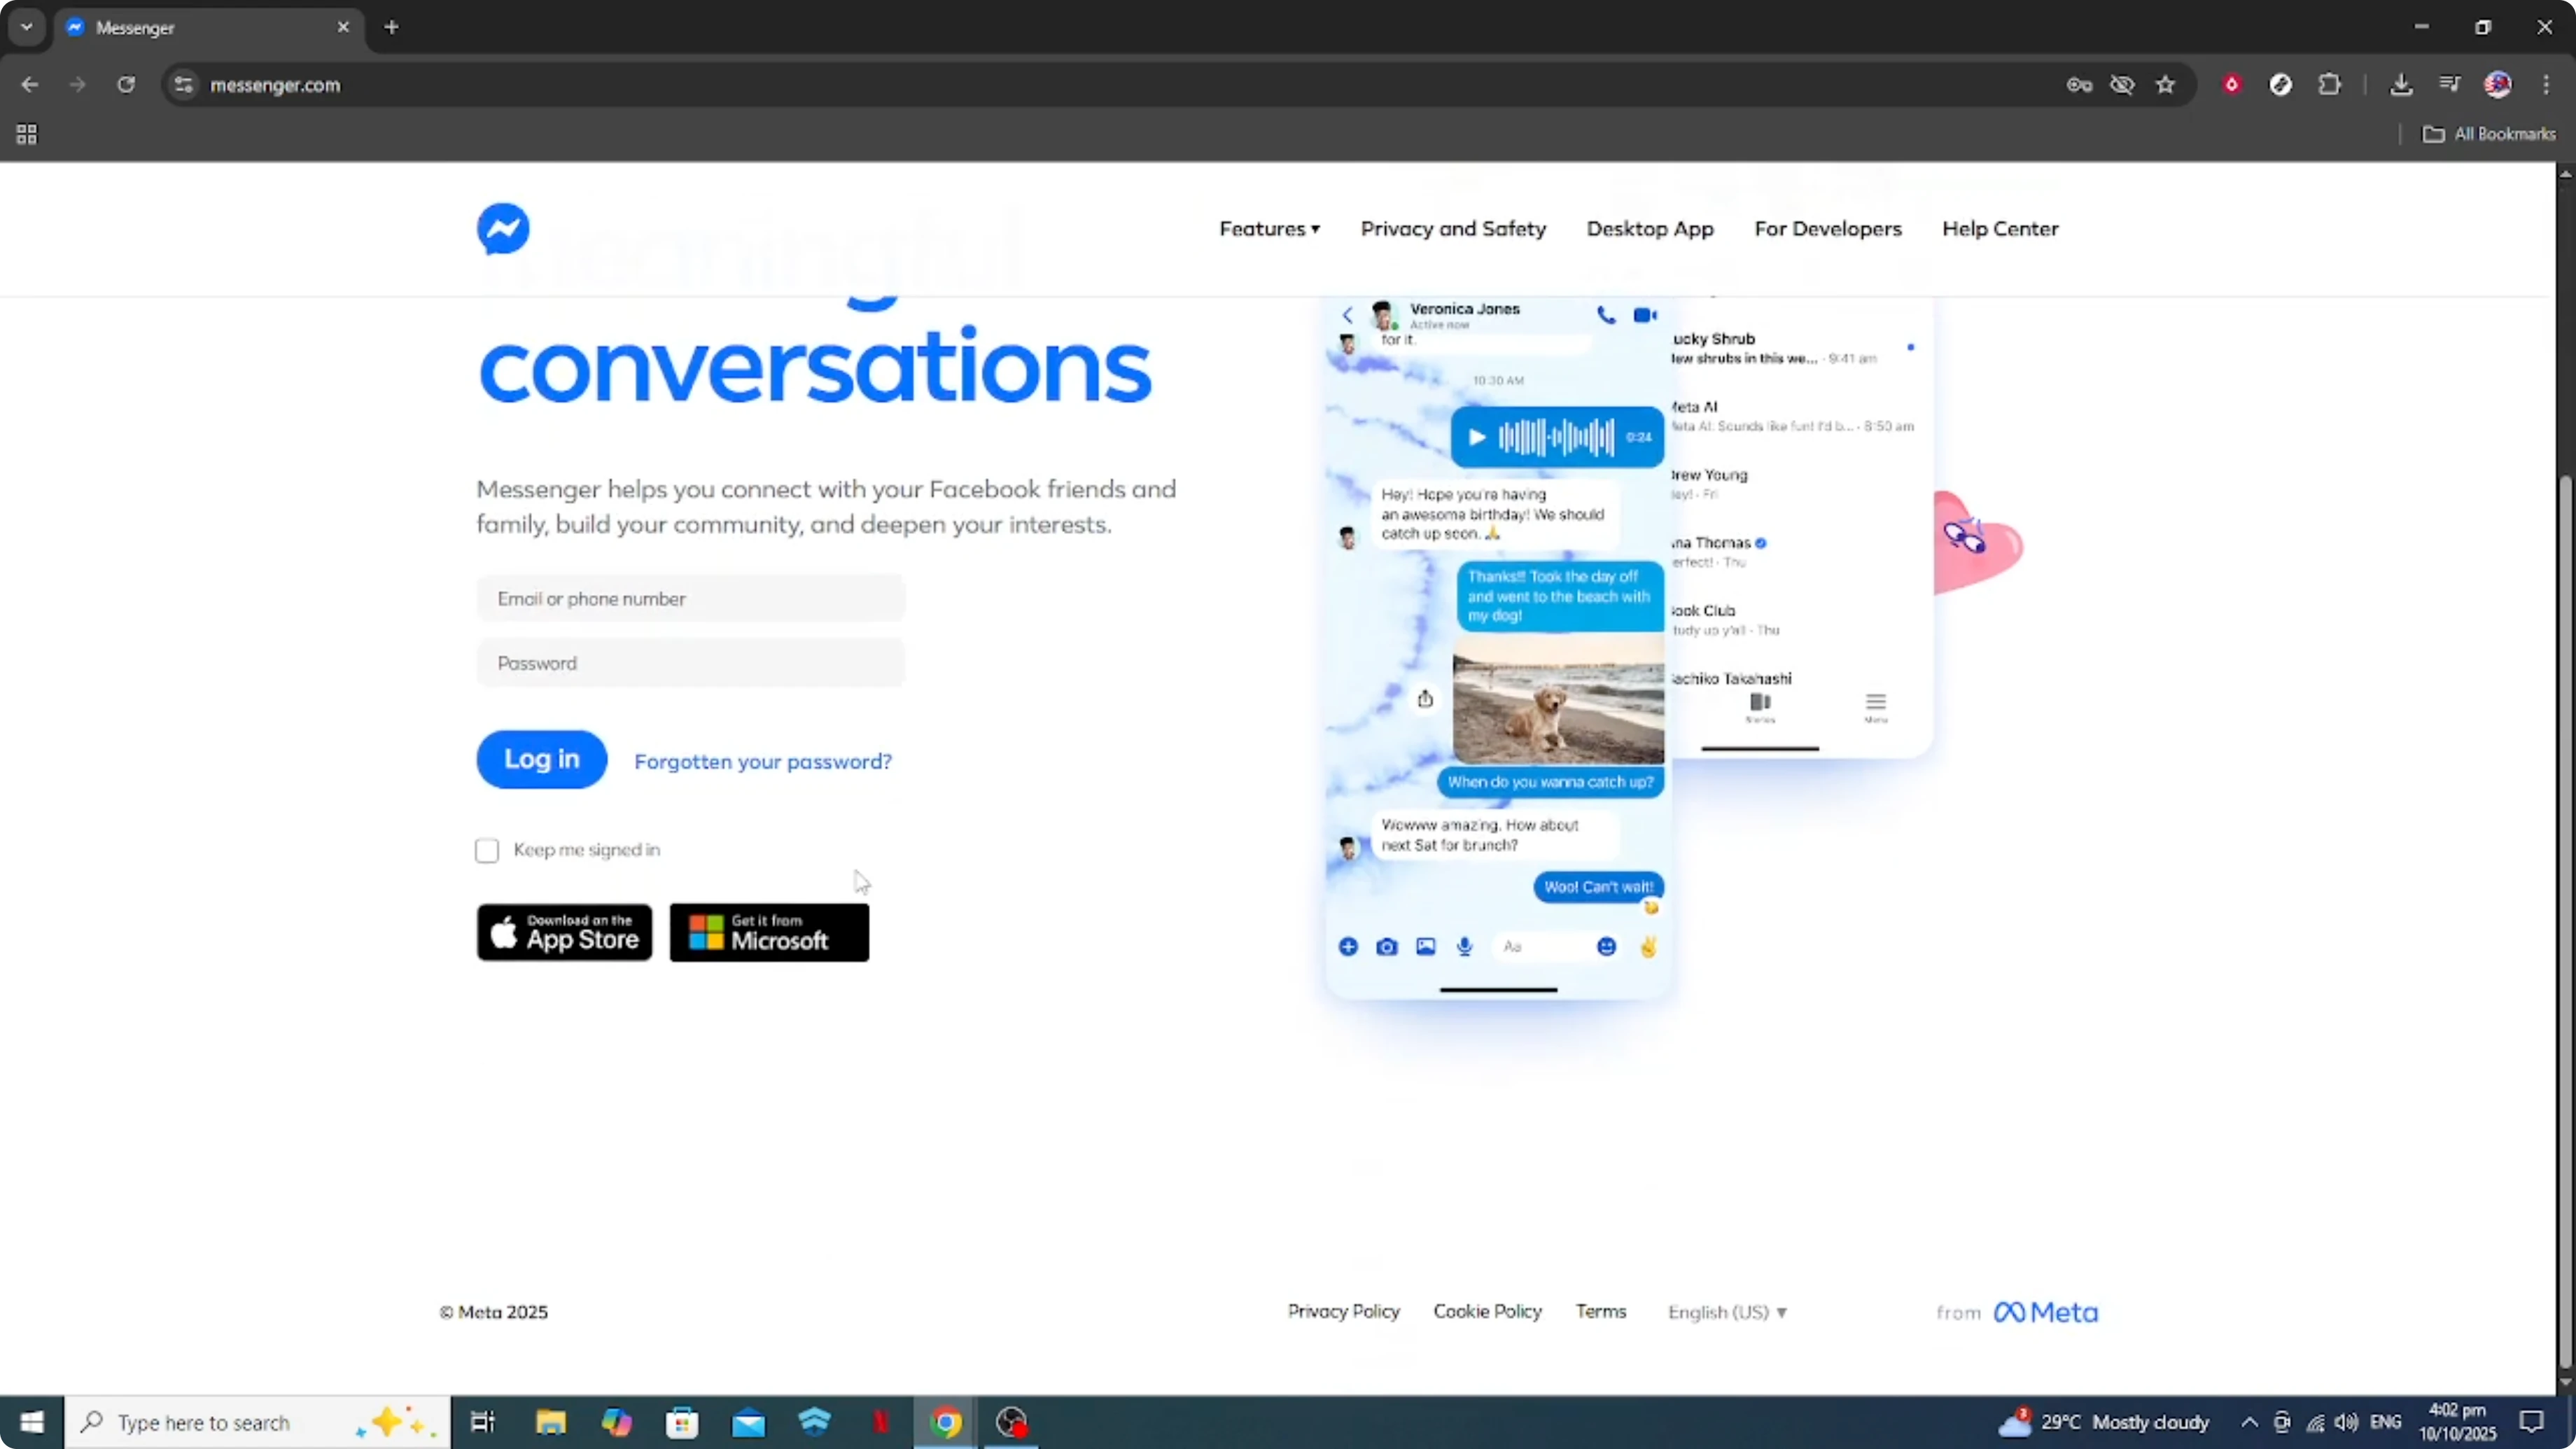Viewport: 2576px width, 1449px height.
Task: Enable the Keep me signed in checkbox
Action: (488, 850)
